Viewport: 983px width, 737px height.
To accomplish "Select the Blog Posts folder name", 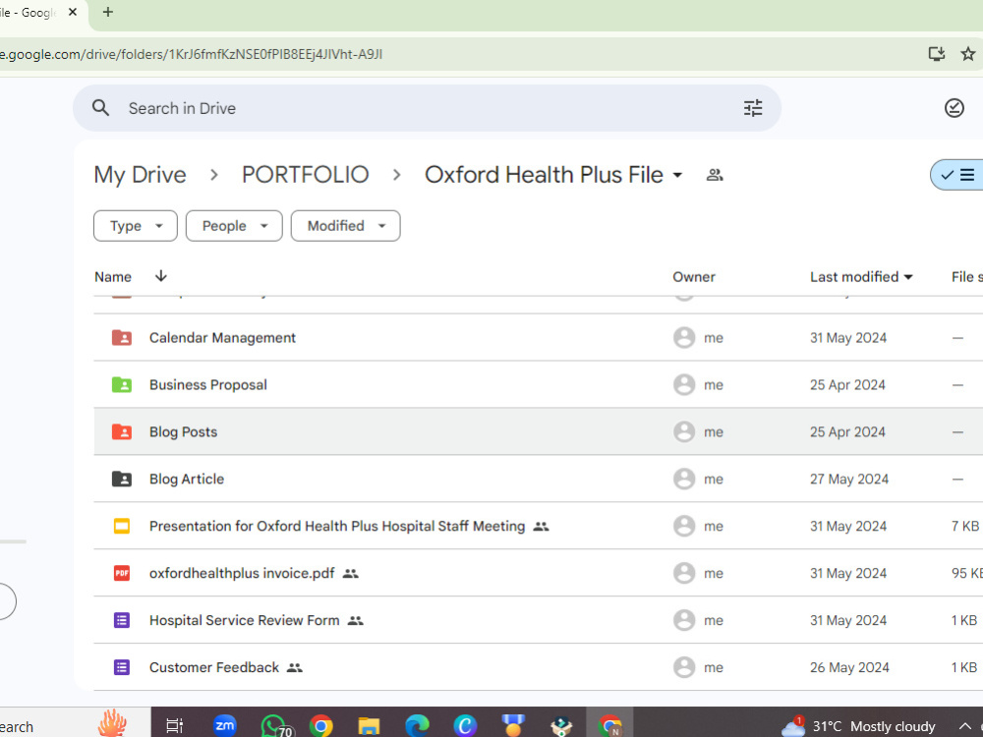I will click(183, 431).
